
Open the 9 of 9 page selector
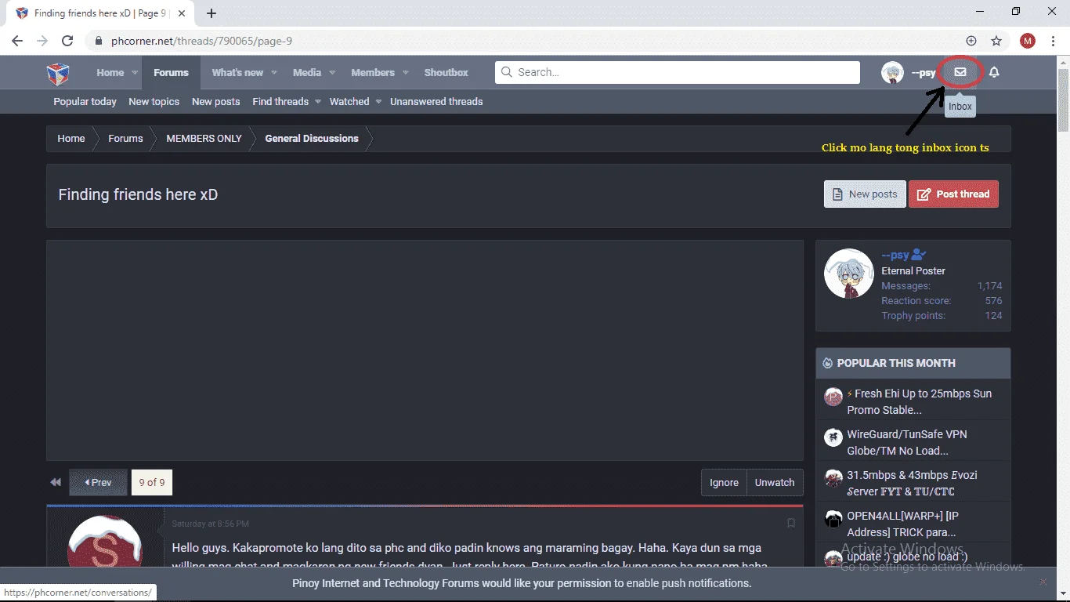tap(152, 483)
